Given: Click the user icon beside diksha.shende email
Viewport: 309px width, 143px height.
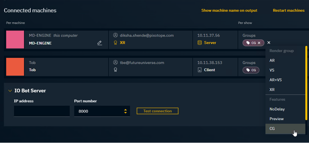Looking at the screenshot, I should (116, 35).
